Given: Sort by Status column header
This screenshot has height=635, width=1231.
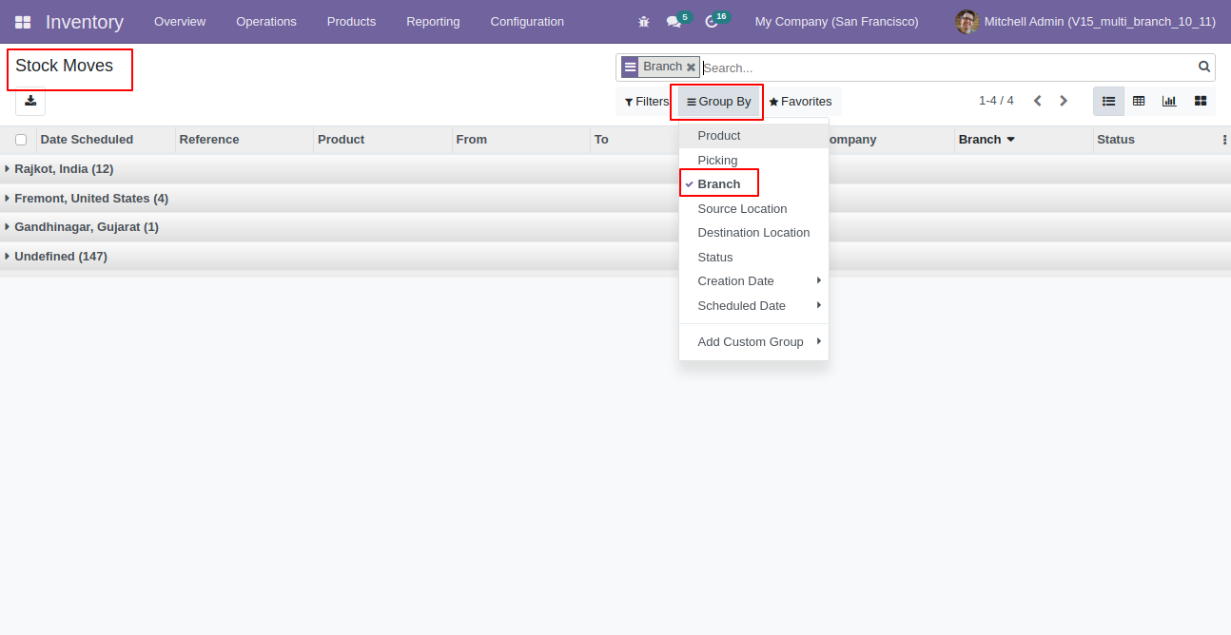Looking at the screenshot, I should click(1156, 140).
